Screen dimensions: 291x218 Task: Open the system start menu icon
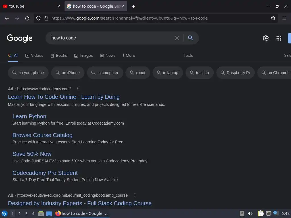point(5,213)
